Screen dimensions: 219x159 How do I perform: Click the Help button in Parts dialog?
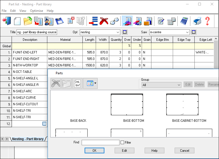click(154, 150)
